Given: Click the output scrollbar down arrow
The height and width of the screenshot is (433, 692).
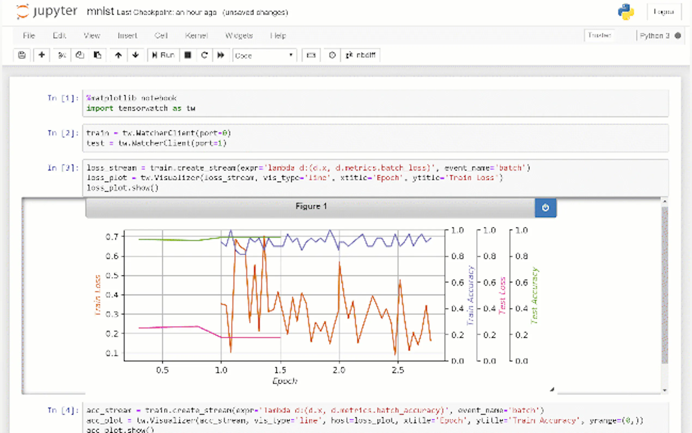Looking at the screenshot, I should pyautogui.click(x=665, y=390).
